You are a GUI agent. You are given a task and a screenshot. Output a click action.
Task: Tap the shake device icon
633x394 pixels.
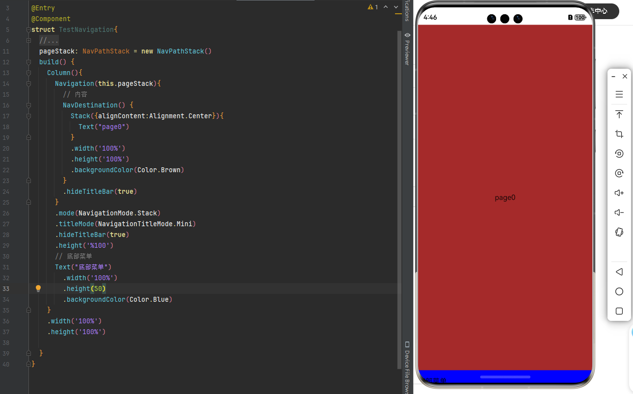click(x=619, y=232)
